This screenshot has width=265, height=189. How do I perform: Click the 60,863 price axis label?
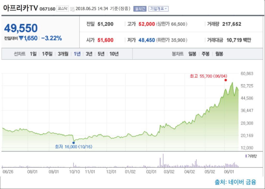click(247, 74)
